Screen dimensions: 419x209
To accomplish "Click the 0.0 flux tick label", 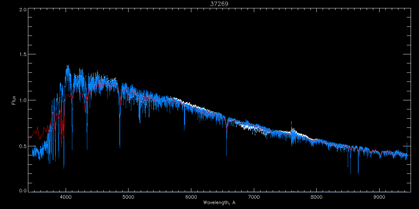I will [22, 190].
